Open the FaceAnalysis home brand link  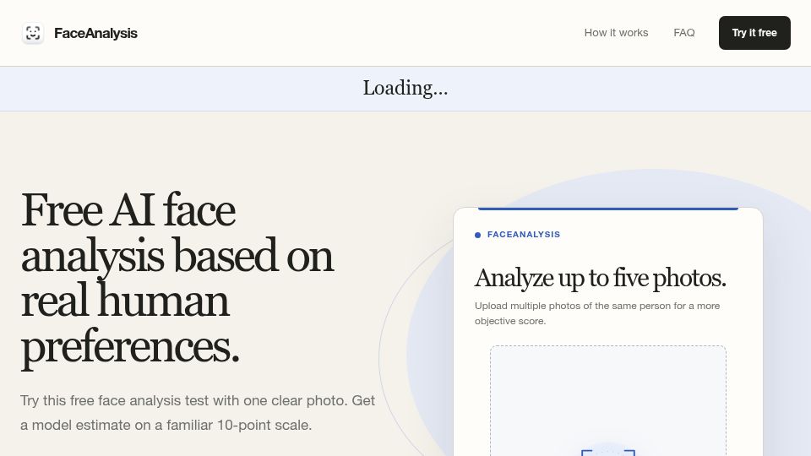point(79,33)
